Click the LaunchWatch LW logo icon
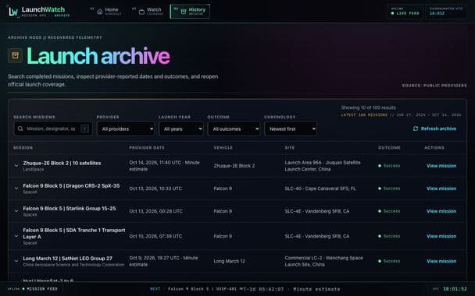This screenshot has width=475, height=296. [12, 12]
